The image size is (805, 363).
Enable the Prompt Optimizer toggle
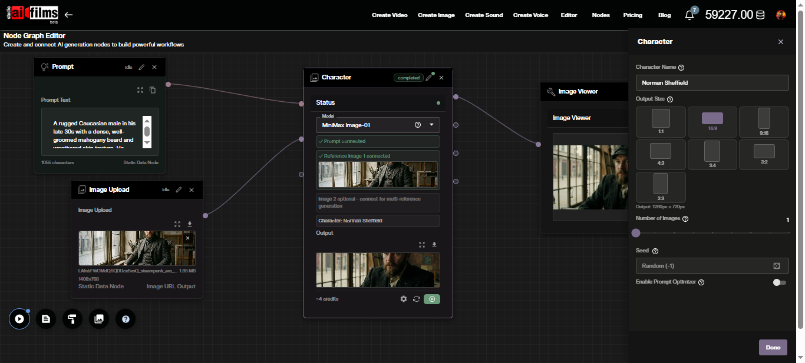point(779,282)
